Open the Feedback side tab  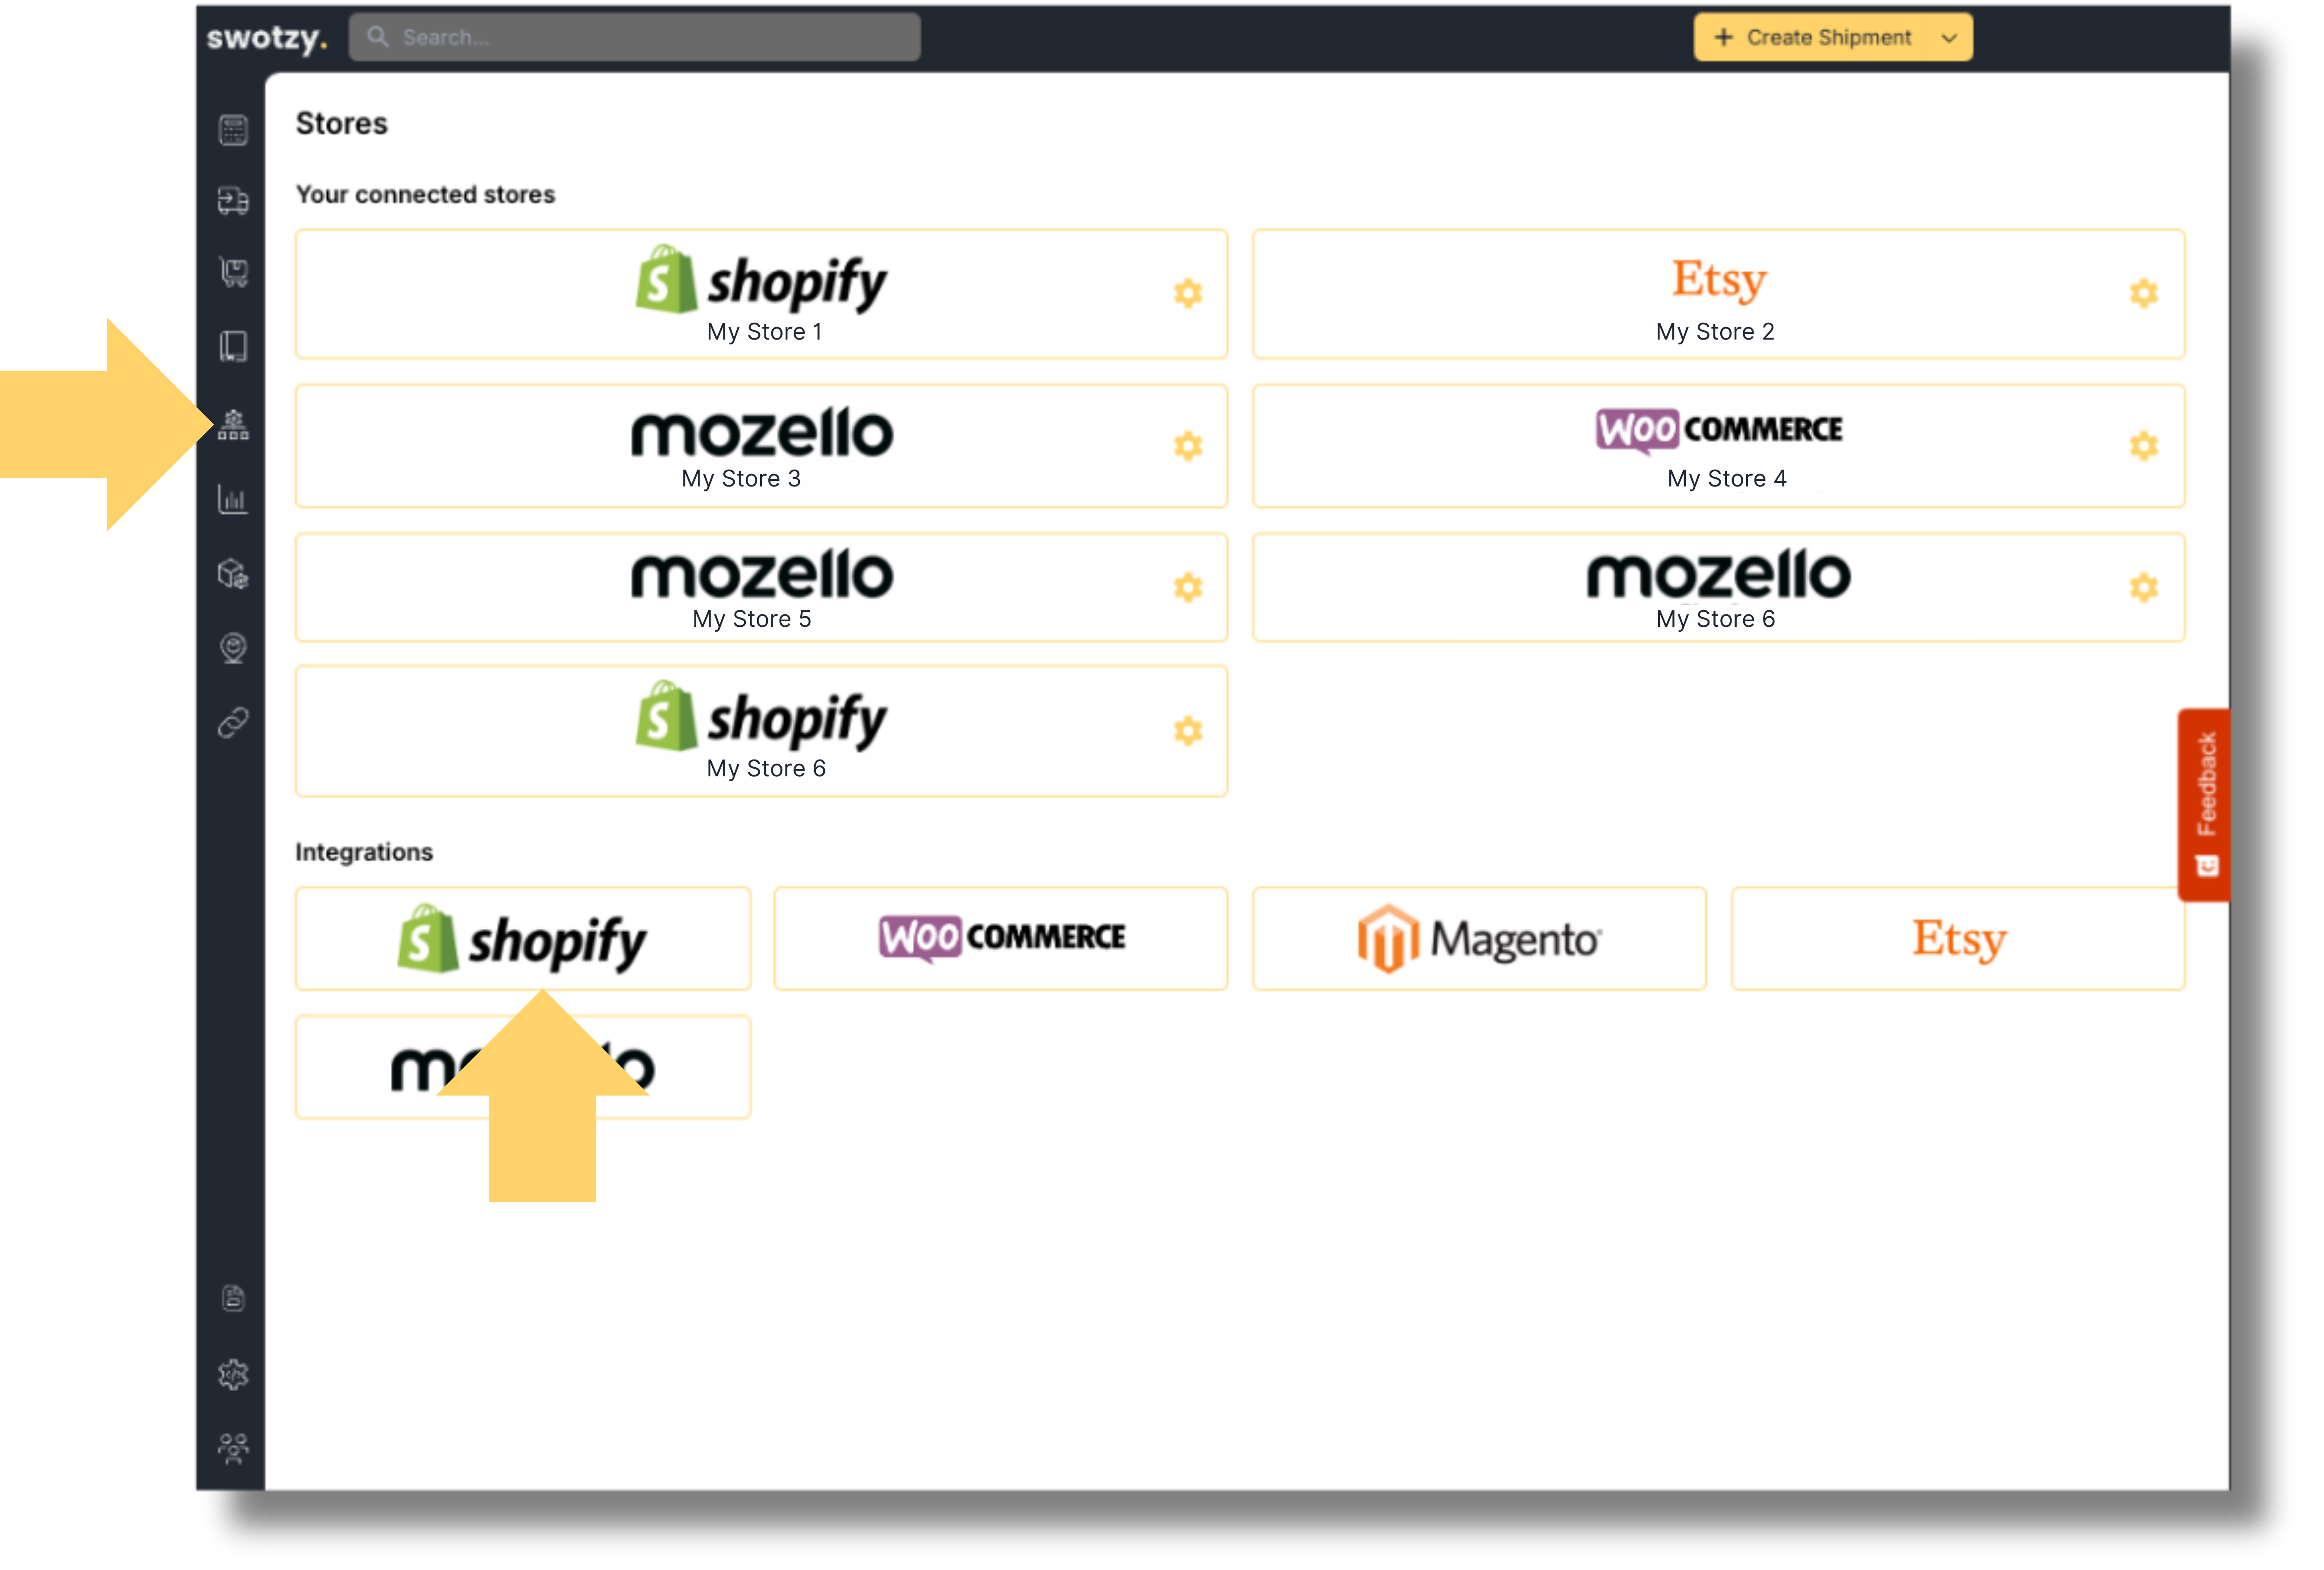click(x=2205, y=804)
